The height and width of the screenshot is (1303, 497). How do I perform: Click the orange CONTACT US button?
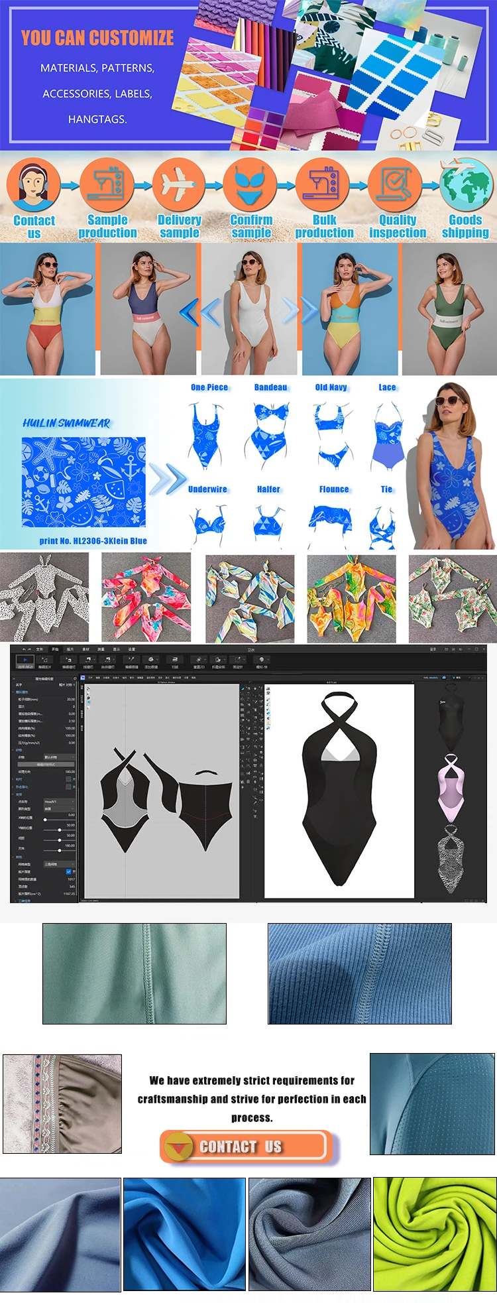coord(245,1147)
